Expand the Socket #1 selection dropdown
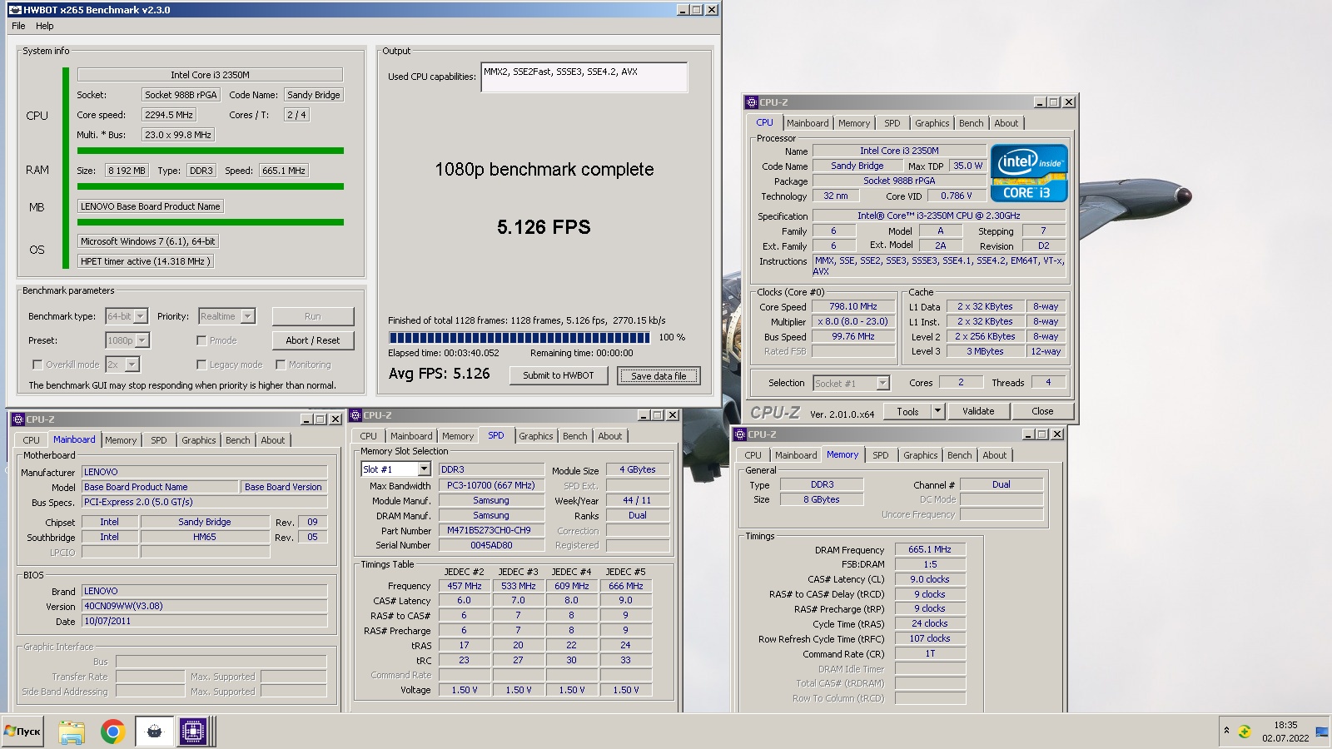1332x749 pixels. (x=883, y=383)
